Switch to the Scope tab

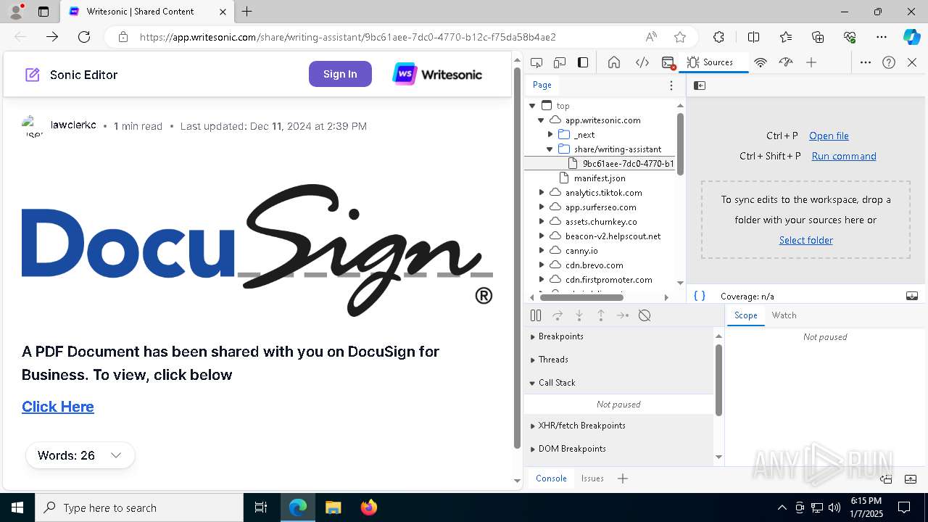tap(745, 315)
